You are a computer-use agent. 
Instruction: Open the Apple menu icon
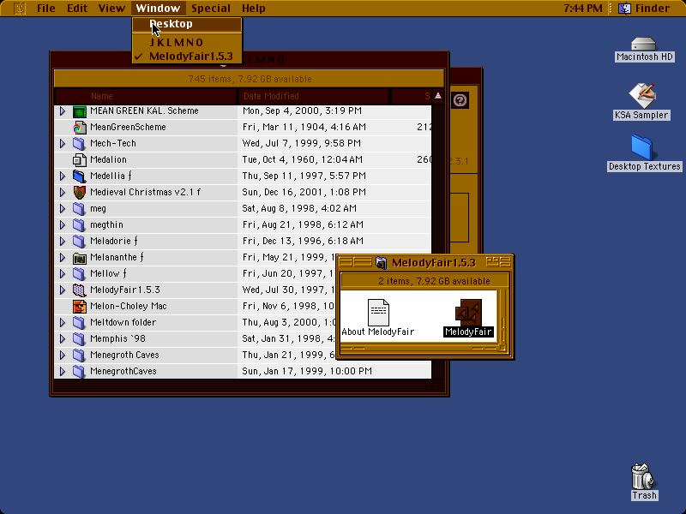coord(20,8)
